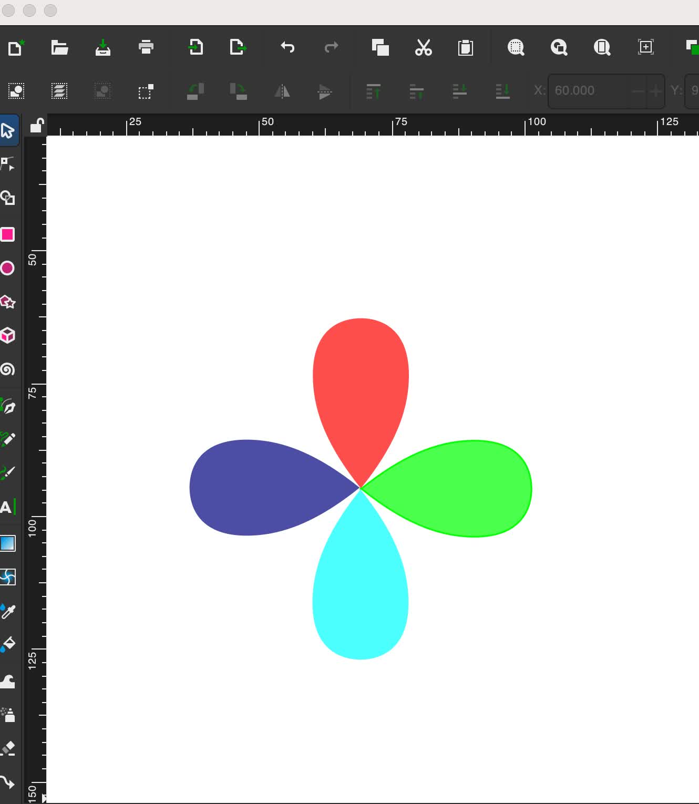The height and width of the screenshot is (804, 699).
Task: Select the Text tool
Action: point(7,507)
